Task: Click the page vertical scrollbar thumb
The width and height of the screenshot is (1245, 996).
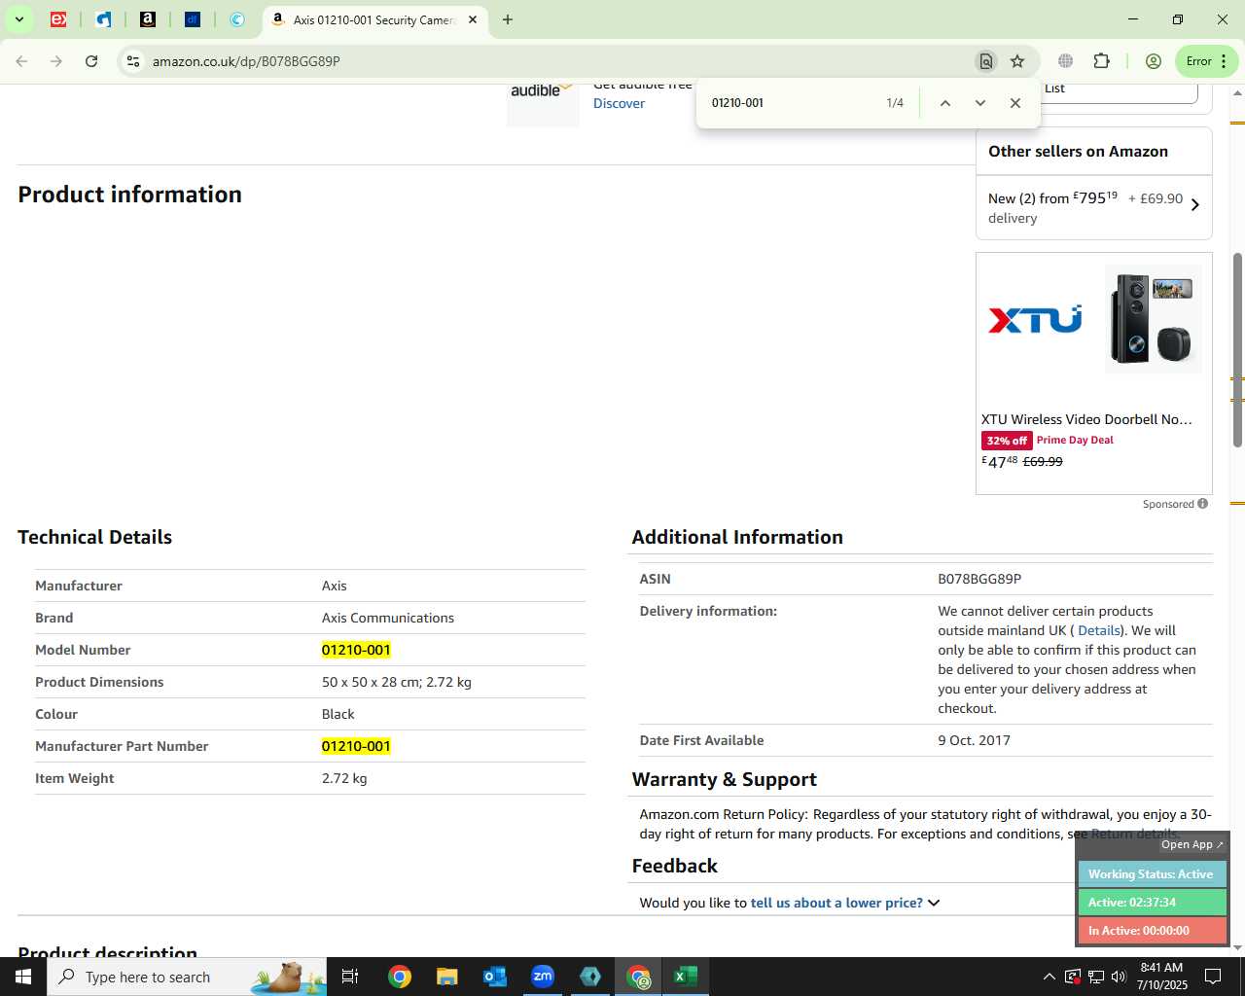Action: tap(1237, 350)
